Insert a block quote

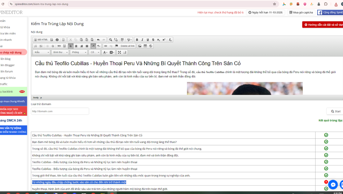pos(59,46)
